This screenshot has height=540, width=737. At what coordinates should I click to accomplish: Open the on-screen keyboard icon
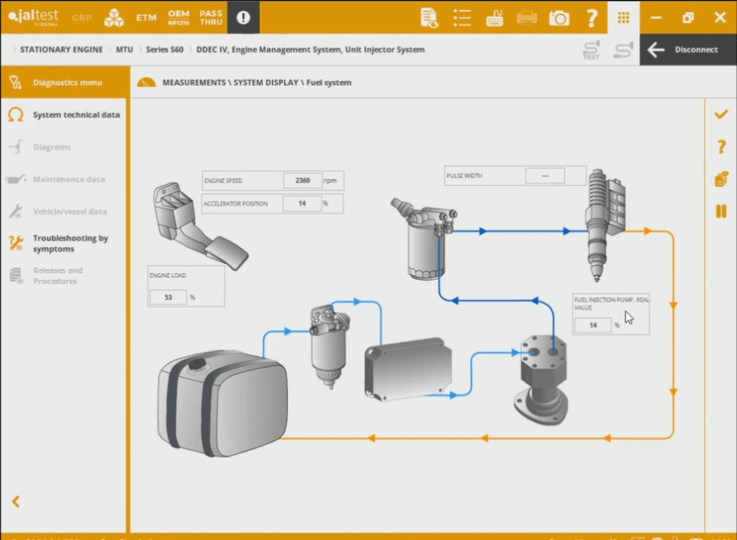click(495, 17)
